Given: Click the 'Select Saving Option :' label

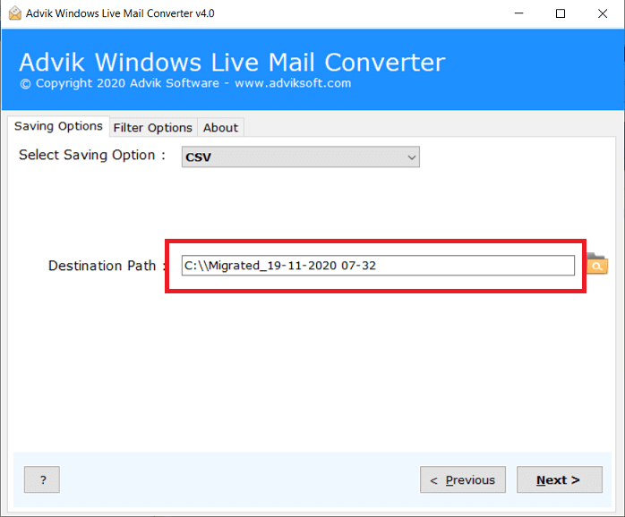Looking at the screenshot, I should (x=92, y=155).
